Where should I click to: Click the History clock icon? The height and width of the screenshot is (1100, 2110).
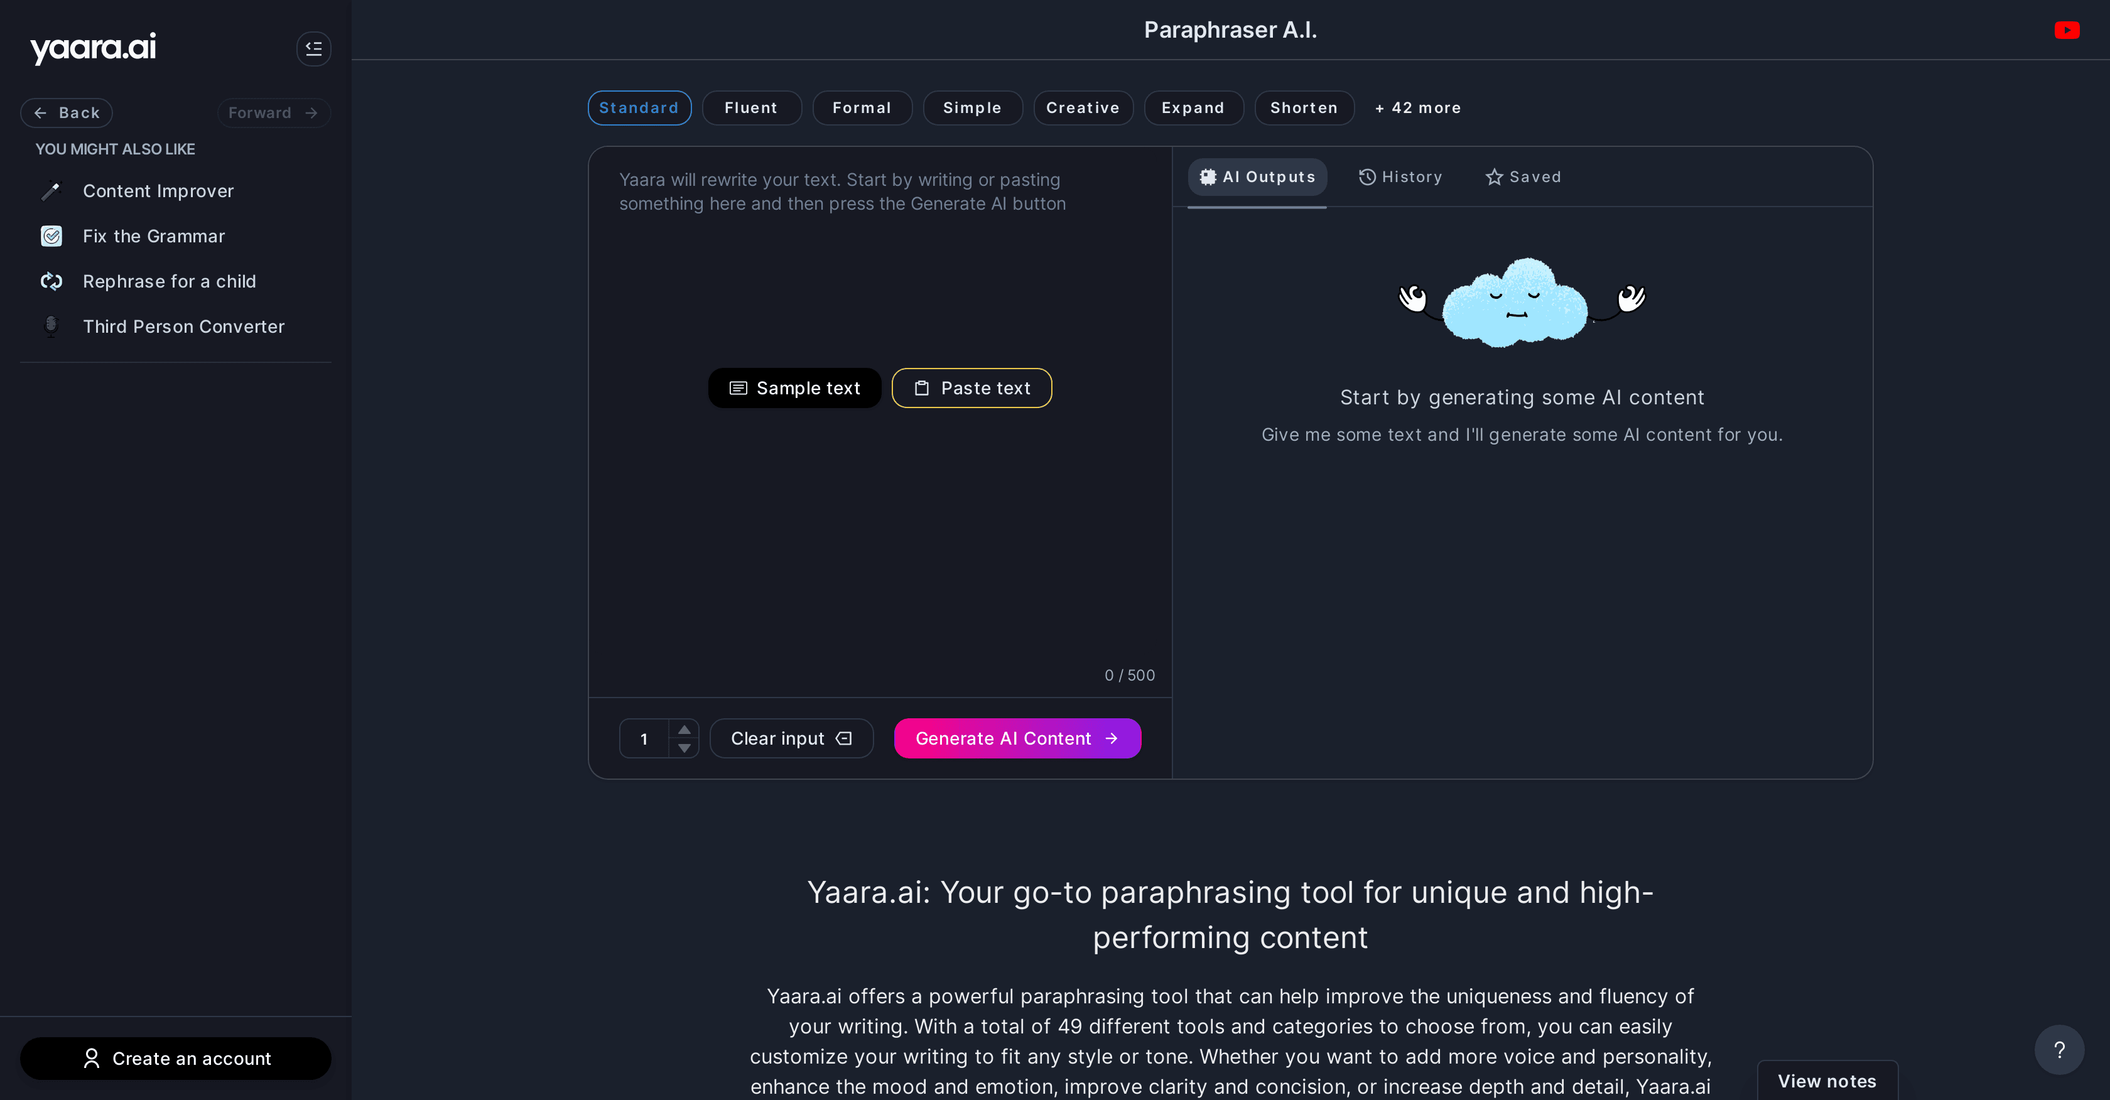coord(1366,176)
